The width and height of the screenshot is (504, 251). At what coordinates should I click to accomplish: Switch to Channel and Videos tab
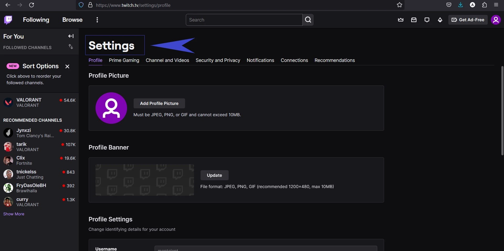[x=167, y=60]
